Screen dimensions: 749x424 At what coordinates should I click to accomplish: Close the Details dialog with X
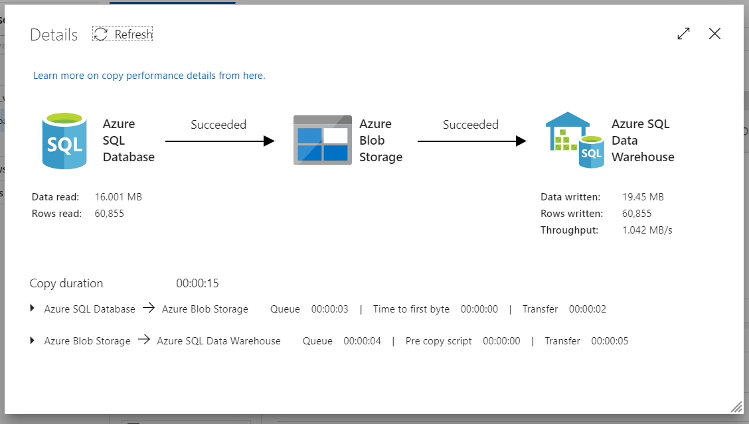[714, 34]
